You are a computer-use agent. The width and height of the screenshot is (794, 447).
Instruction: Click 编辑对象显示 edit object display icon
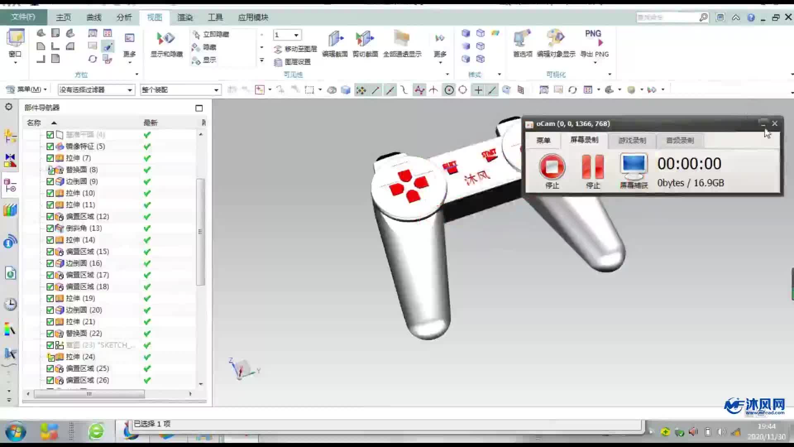[x=556, y=38]
